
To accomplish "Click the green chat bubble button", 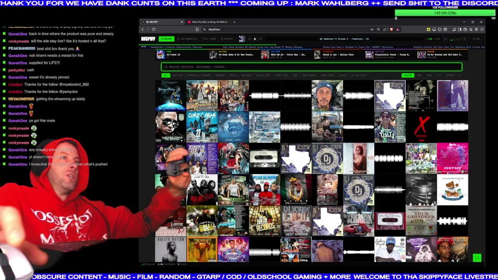I will (x=477, y=257).
